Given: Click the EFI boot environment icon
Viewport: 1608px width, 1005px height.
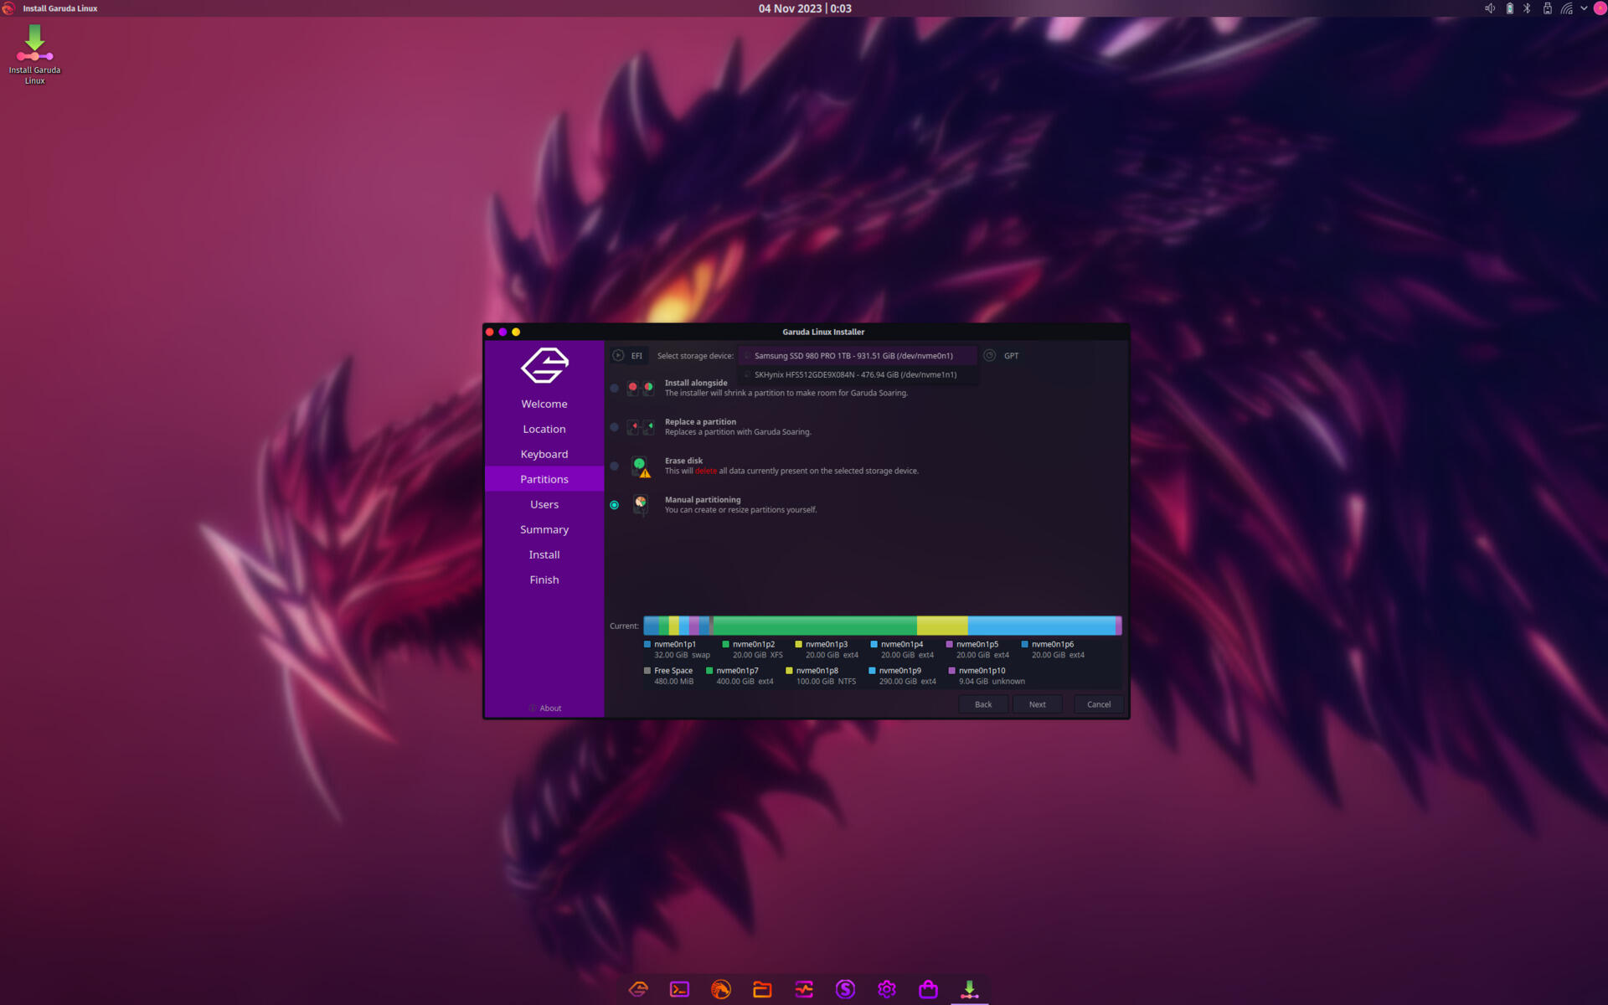Looking at the screenshot, I should [618, 355].
